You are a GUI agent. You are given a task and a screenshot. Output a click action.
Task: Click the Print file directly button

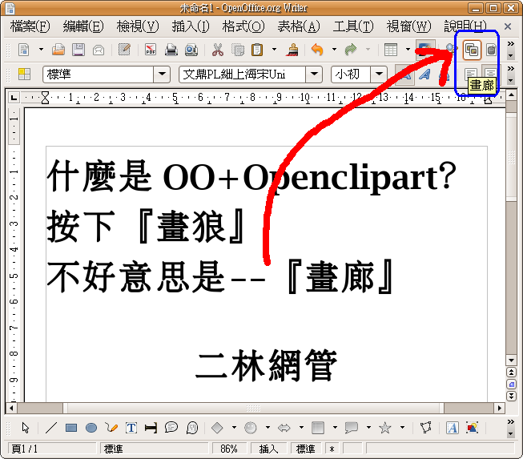coord(171,50)
